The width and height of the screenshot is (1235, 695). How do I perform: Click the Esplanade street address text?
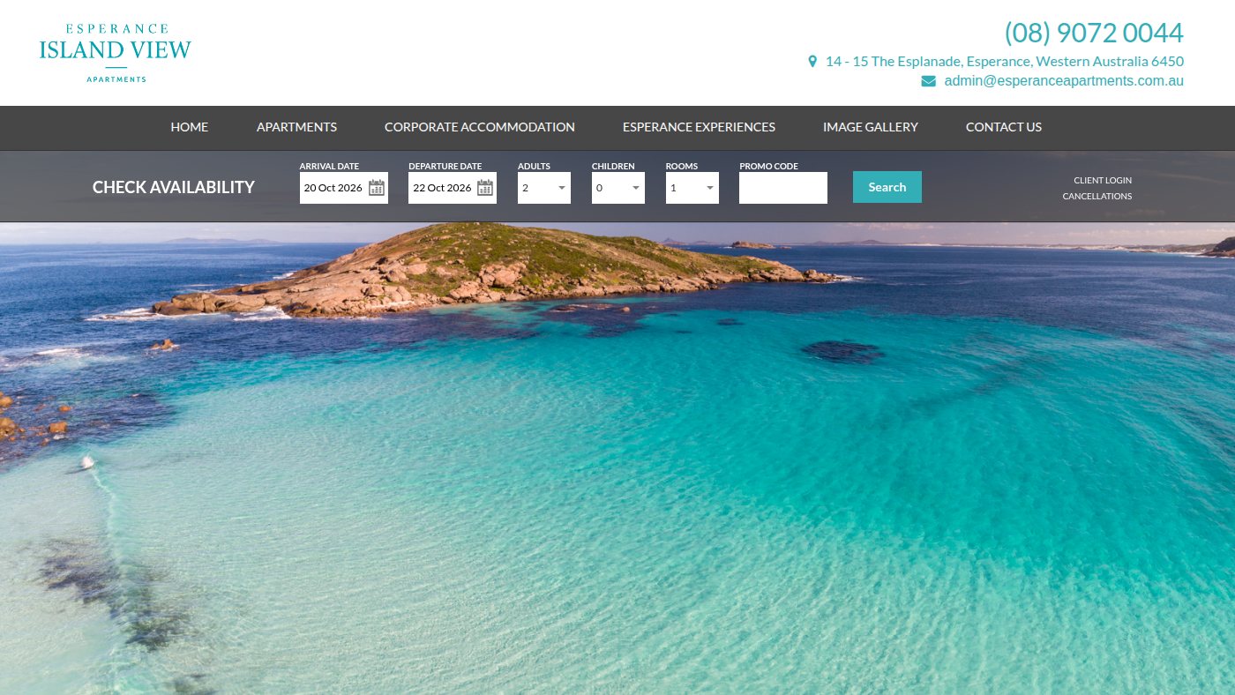coord(1005,62)
